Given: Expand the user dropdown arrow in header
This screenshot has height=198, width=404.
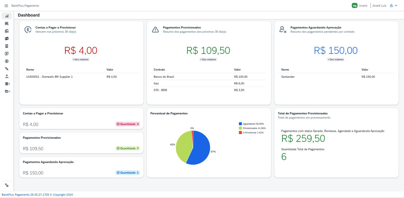Looking at the screenshot, I should tap(396, 6).
